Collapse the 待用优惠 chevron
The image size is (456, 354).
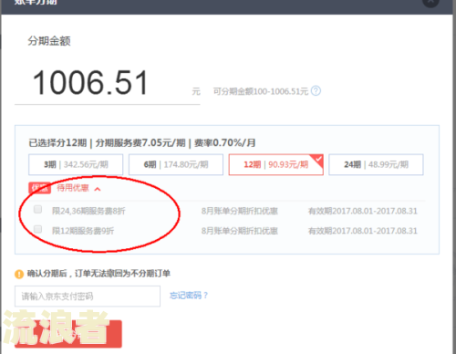click(x=98, y=189)
